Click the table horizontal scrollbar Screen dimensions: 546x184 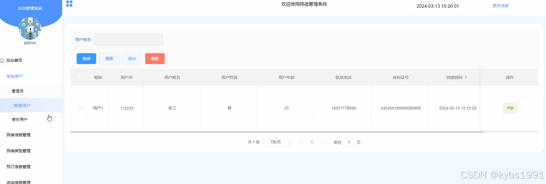pos(277,132)
